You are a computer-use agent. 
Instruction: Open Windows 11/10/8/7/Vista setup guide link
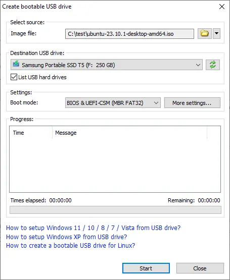(x=93, y=228)
